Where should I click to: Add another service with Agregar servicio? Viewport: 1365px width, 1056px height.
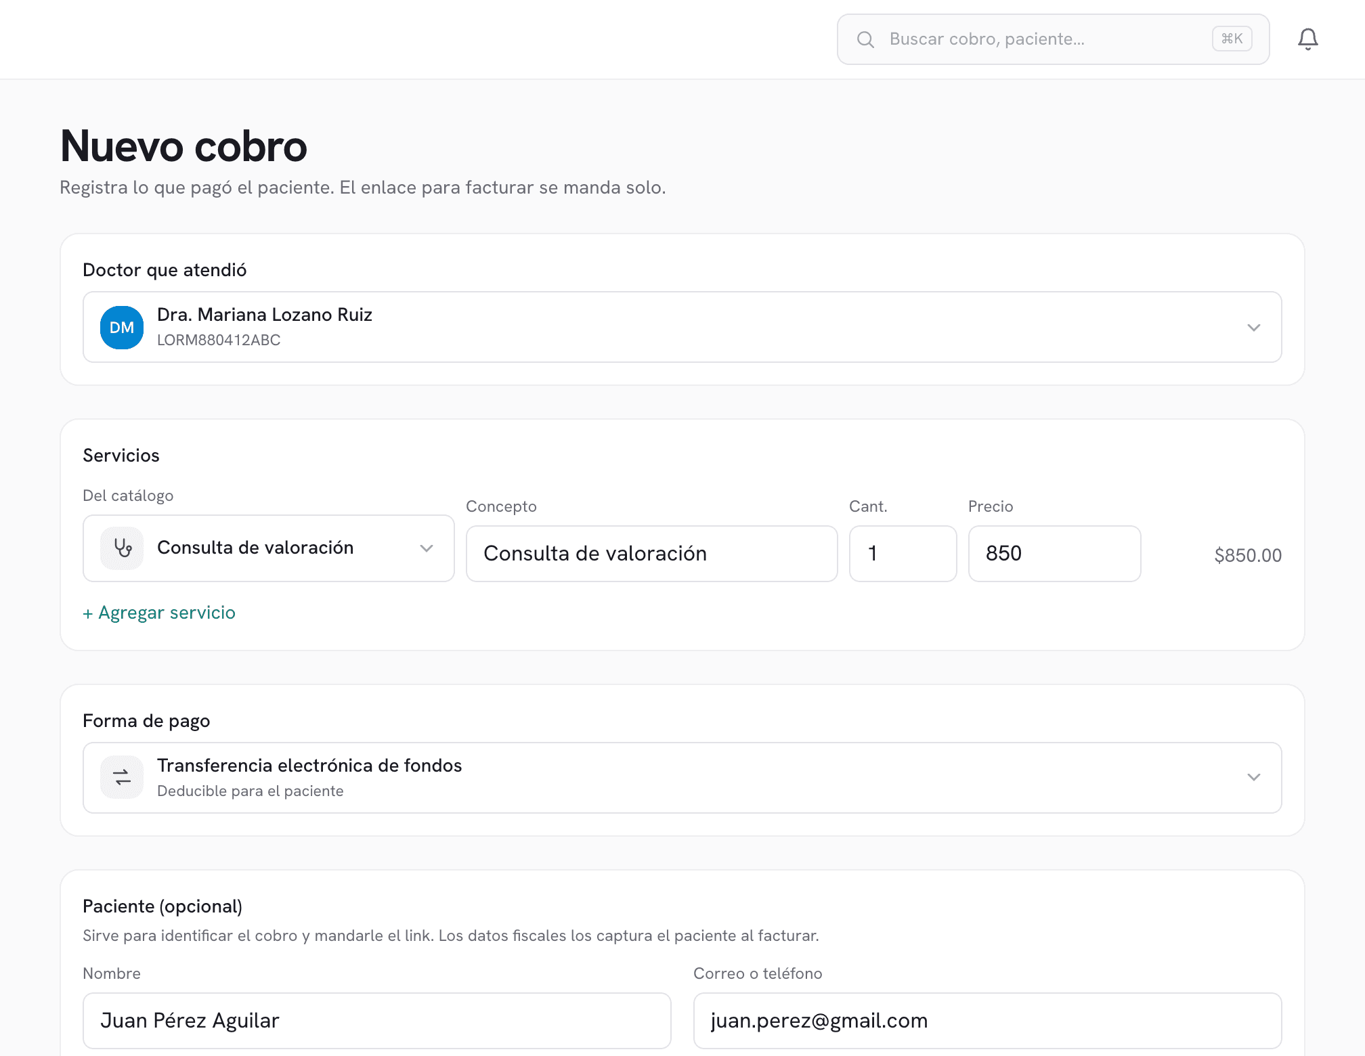coord(159,613)
